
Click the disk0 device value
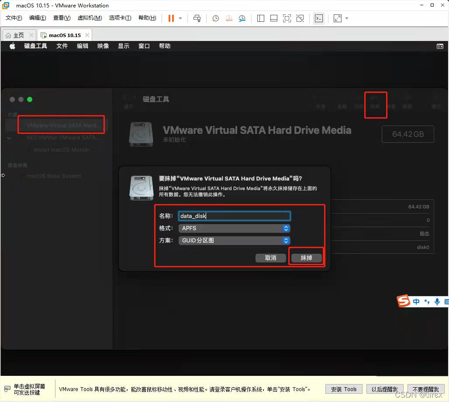(423, 247)
